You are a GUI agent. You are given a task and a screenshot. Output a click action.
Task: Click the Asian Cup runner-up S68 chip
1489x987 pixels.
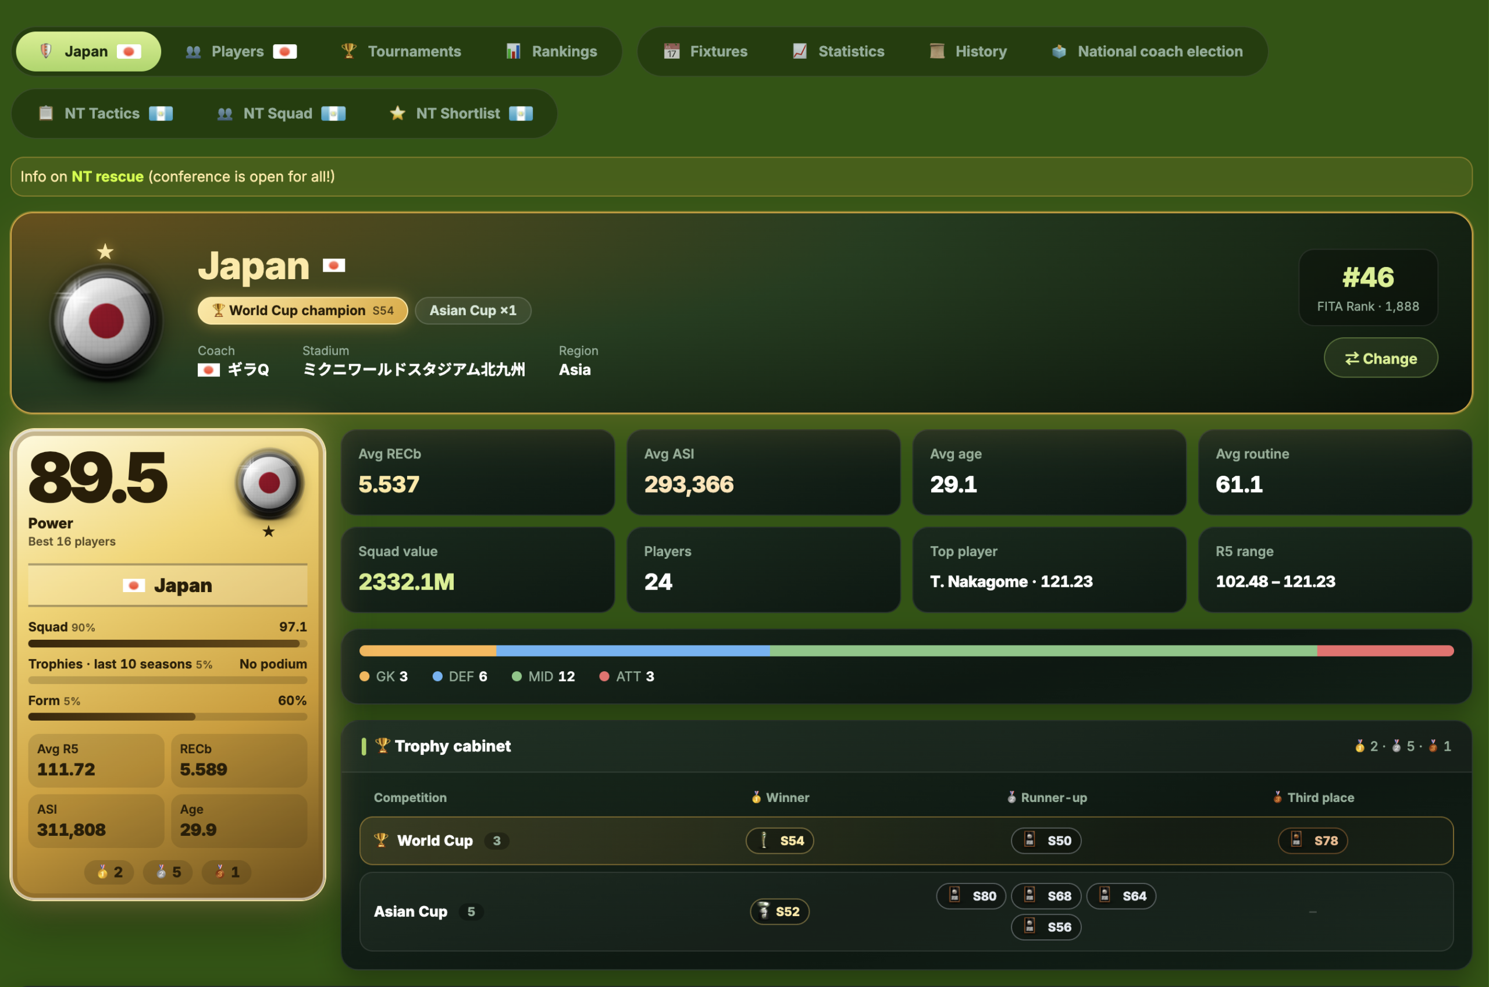(x=1046, y=896)
